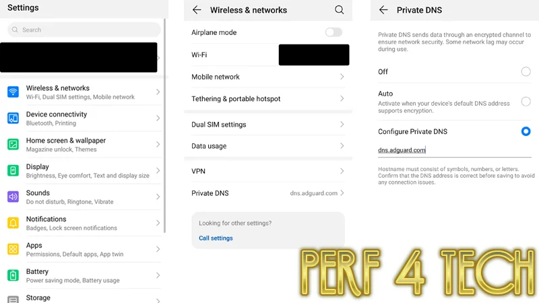Open the Wireless & networks Wi-Fi icon
The width and height of the screenshot is (539, 303).
coord(13,92)
